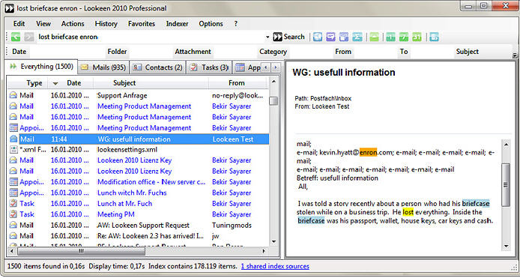
Task: Switch to the partly hidden App... tab
Action: [247, 67]
